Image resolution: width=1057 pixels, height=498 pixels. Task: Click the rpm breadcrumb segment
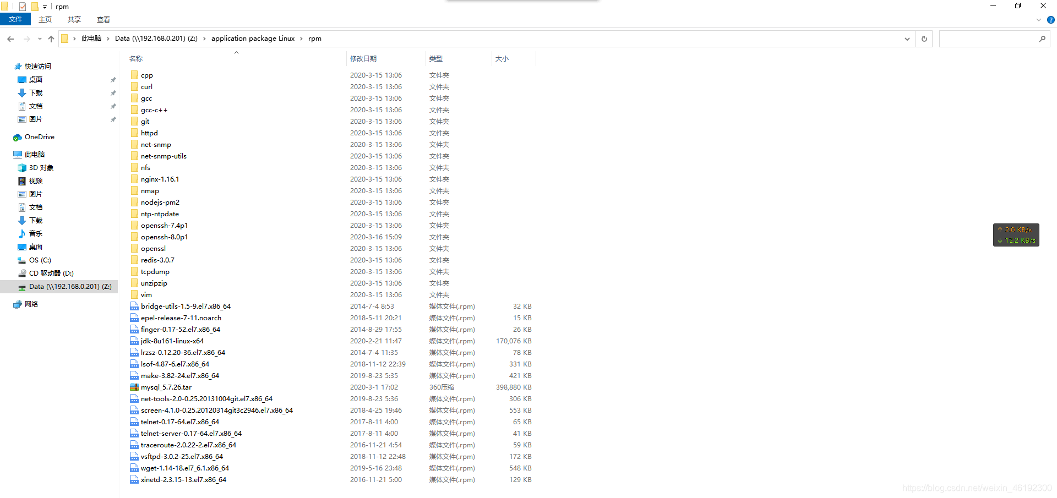click(x=315, y=39)
